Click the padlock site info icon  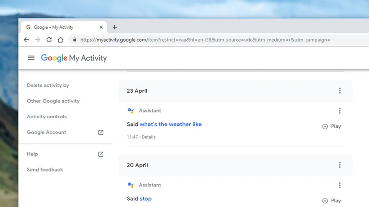(75, 40)
